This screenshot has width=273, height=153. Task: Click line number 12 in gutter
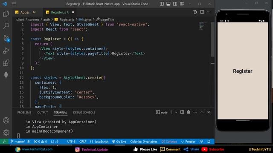click(x=21, y=78)
